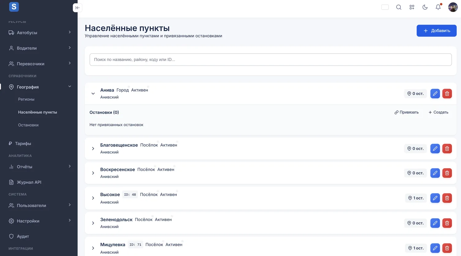The image size is (461, 256).
Task: Select Населённые пункты submenu item
Action: pos(37,112)
